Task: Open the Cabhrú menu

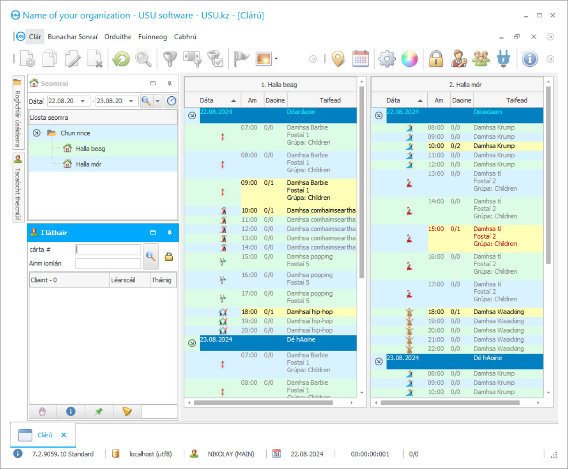Action: coord(185,37)
